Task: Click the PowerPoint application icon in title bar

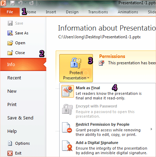Action: coord(3,3)
